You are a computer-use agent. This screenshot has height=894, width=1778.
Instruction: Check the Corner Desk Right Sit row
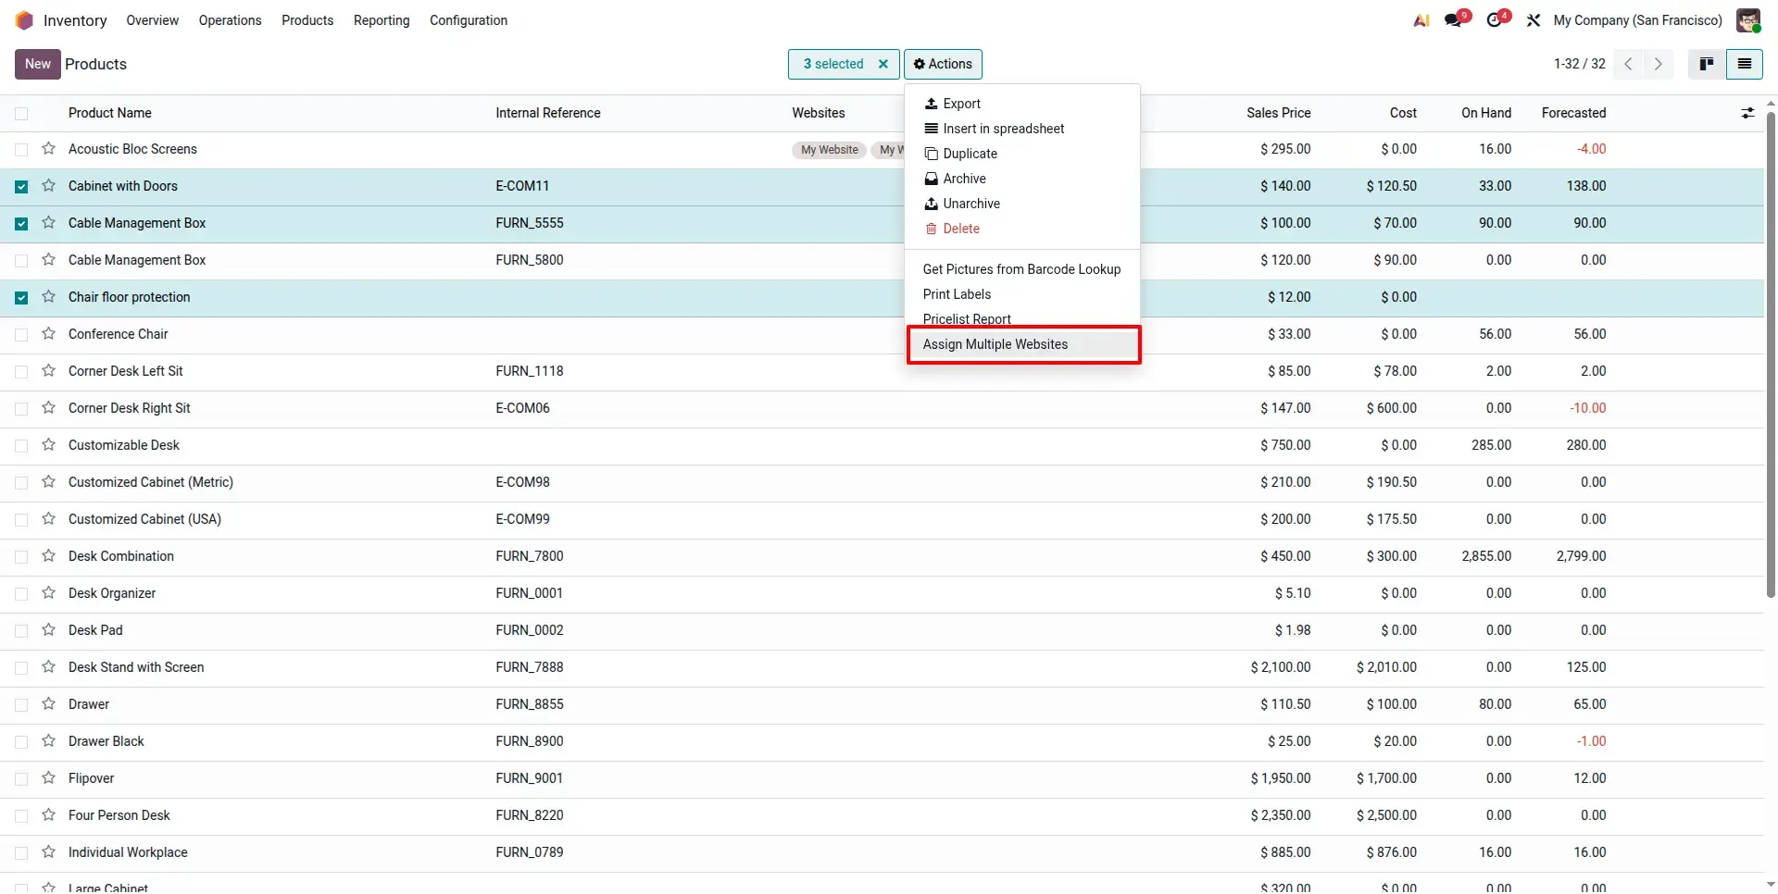click(x=21, y=409)
